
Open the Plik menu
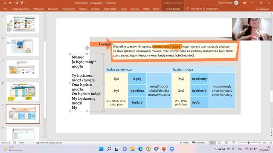click(x=5, y=8)
